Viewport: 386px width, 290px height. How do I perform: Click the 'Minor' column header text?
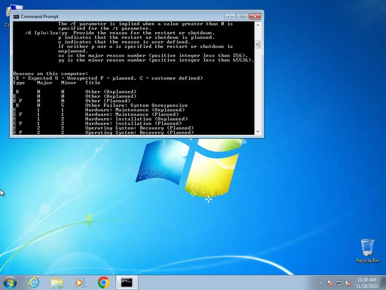[x=69, y=83]
